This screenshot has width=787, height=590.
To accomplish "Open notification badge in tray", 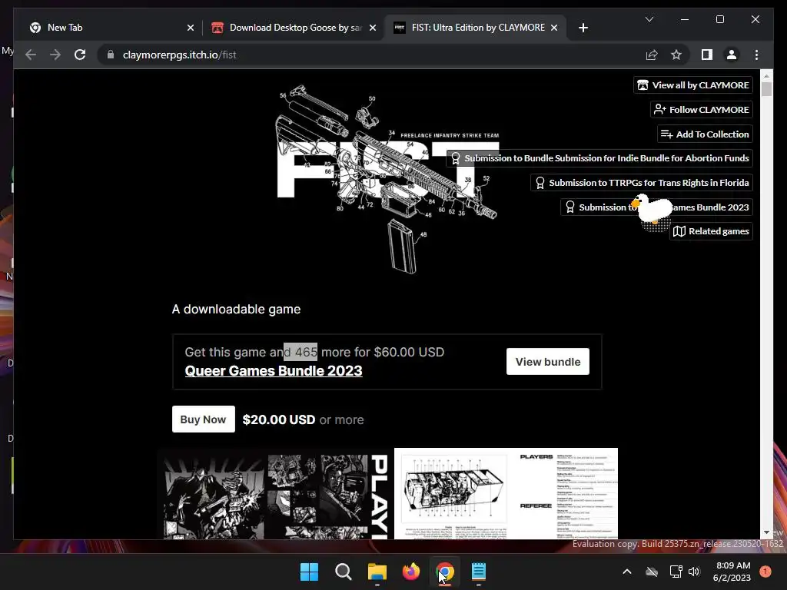I will tap(765, 572).
